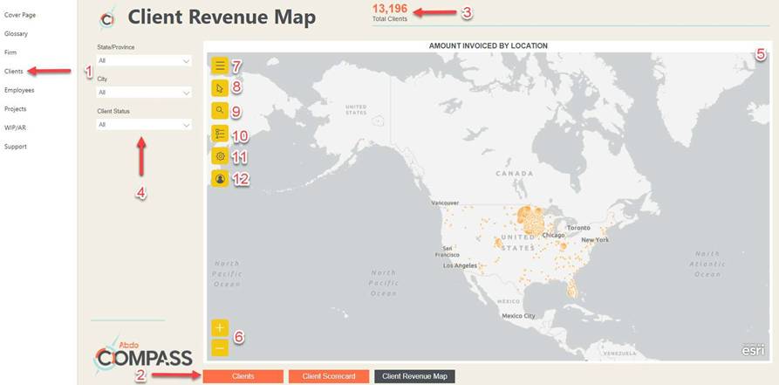The width and height of the screenshot is (779, 385).
Task: Select the Client Revenue Map tab
Action: point(414,376)
